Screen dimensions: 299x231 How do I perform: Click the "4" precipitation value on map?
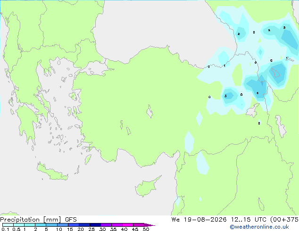257,93
